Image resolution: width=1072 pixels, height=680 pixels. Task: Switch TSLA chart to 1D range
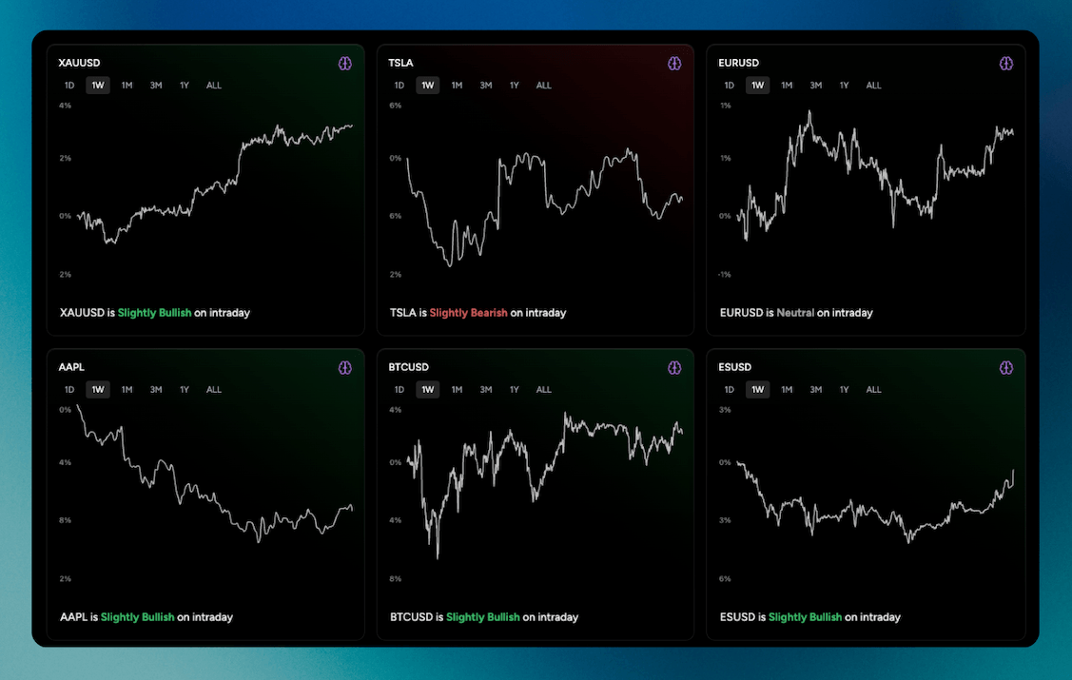click(x=400, y=86)
